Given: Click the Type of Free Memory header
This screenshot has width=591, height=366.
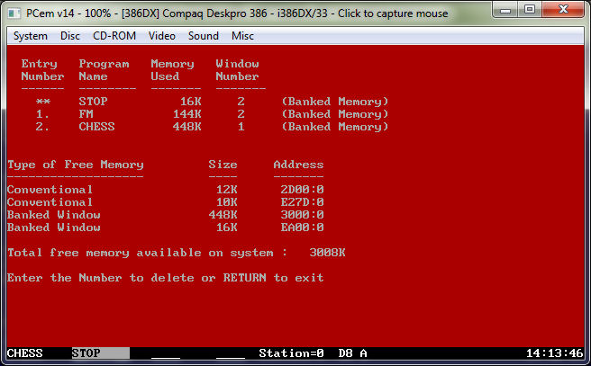Looking at the screenshot, I should click(76, 165).
